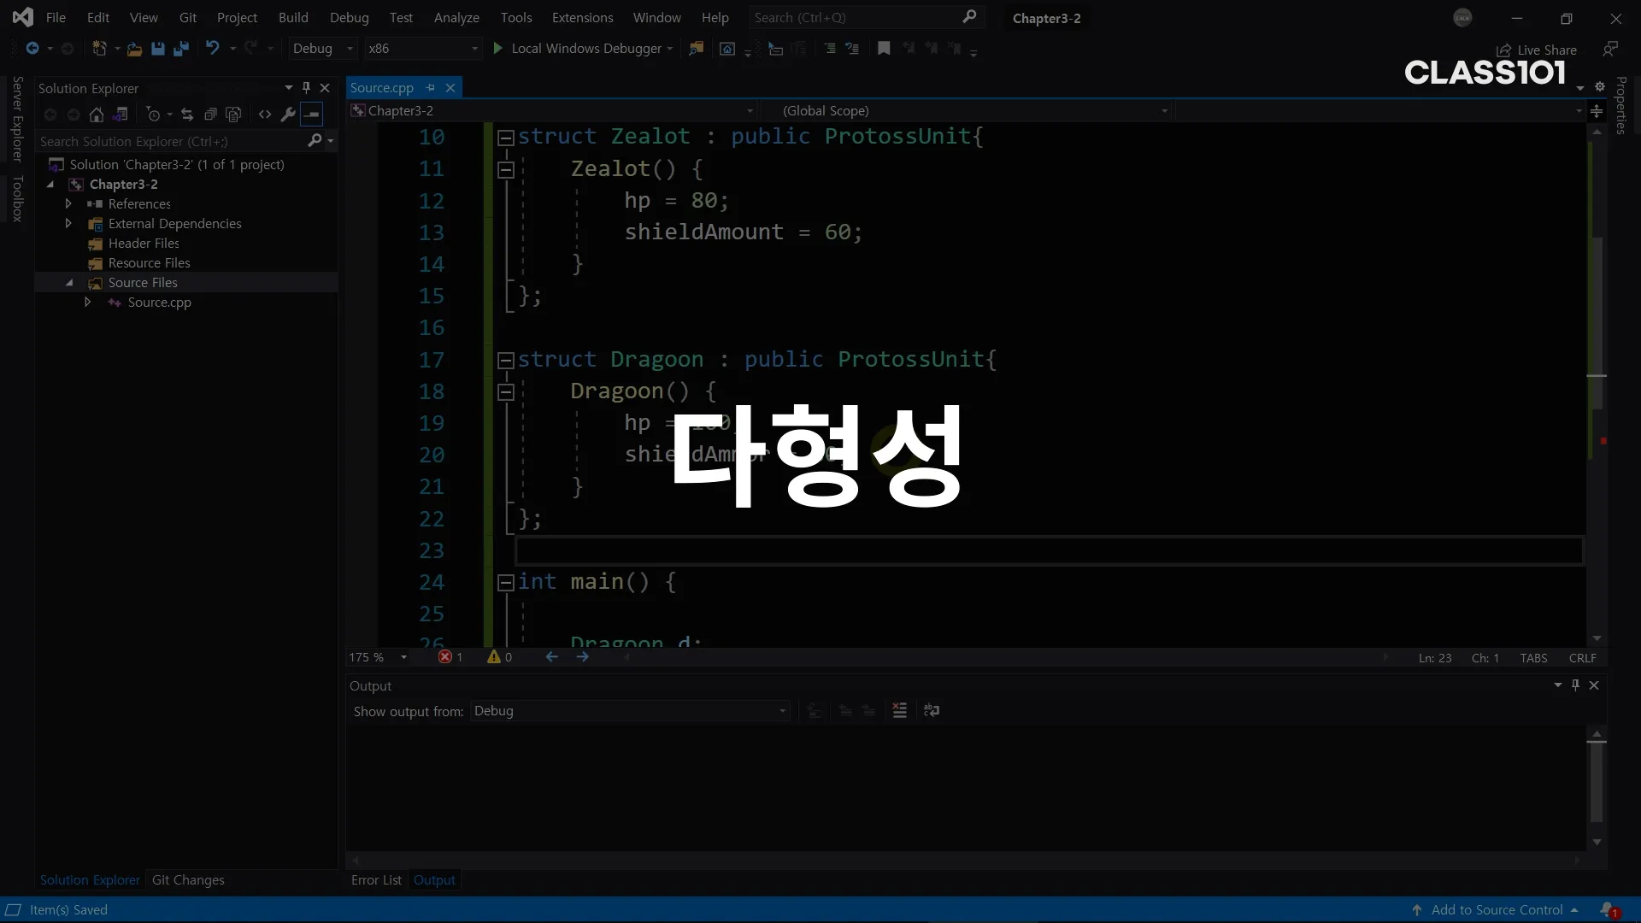This screenshot has width=1641, height=923.
Task: Click the bookmark toggle icon in toolbar
Action: [x=884, y=49]
